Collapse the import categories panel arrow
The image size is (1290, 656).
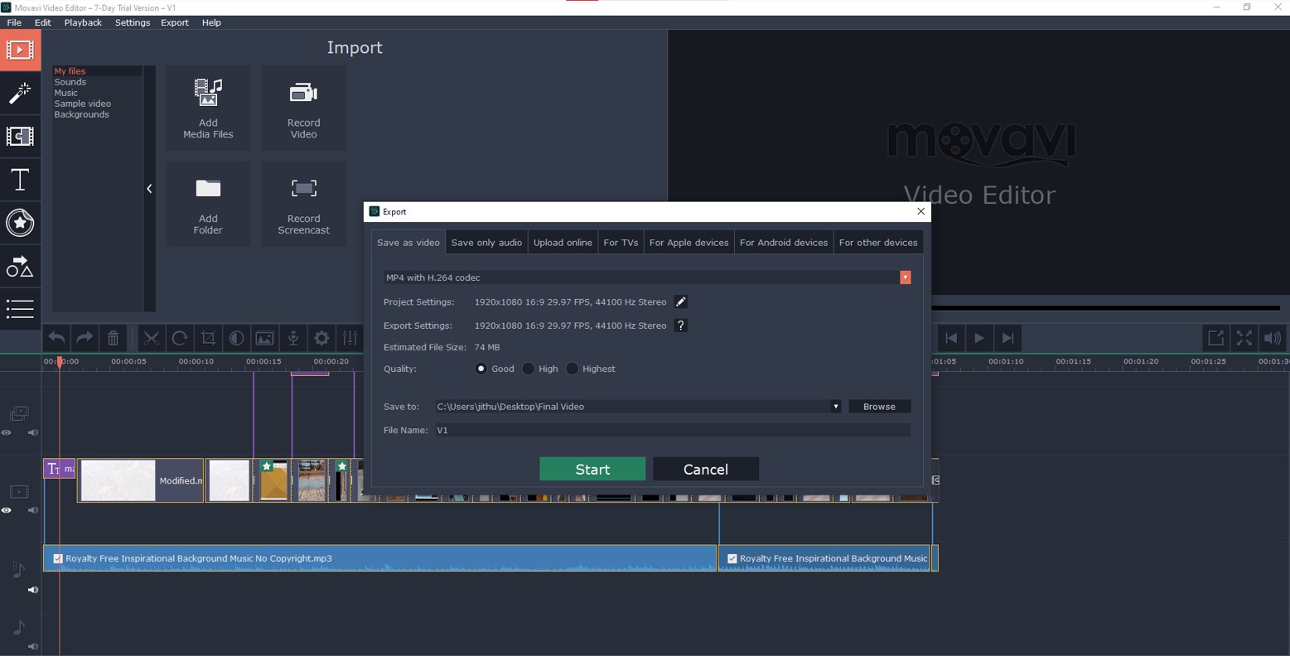coord(149,189)
